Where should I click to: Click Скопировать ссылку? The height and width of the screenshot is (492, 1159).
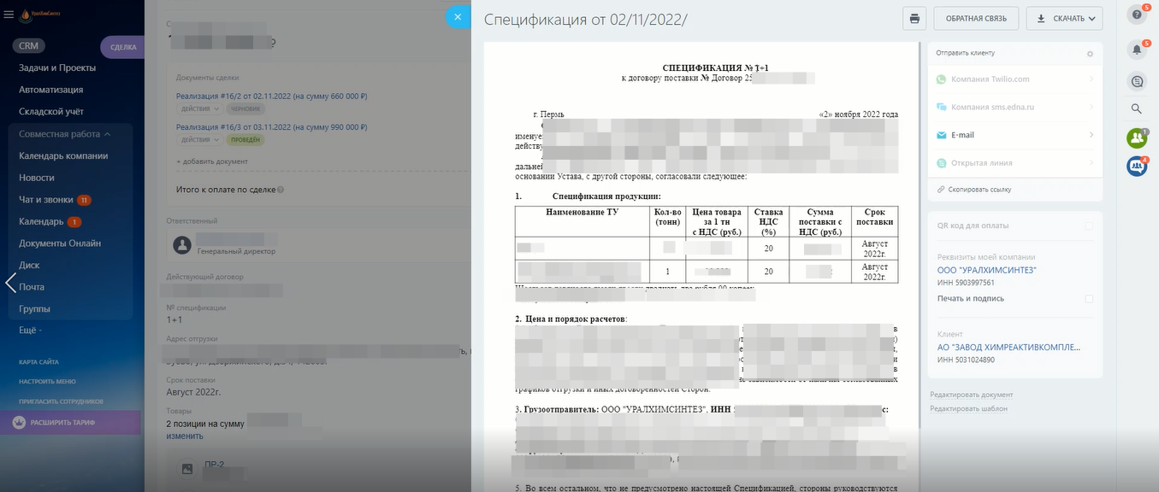pos(979,190)
